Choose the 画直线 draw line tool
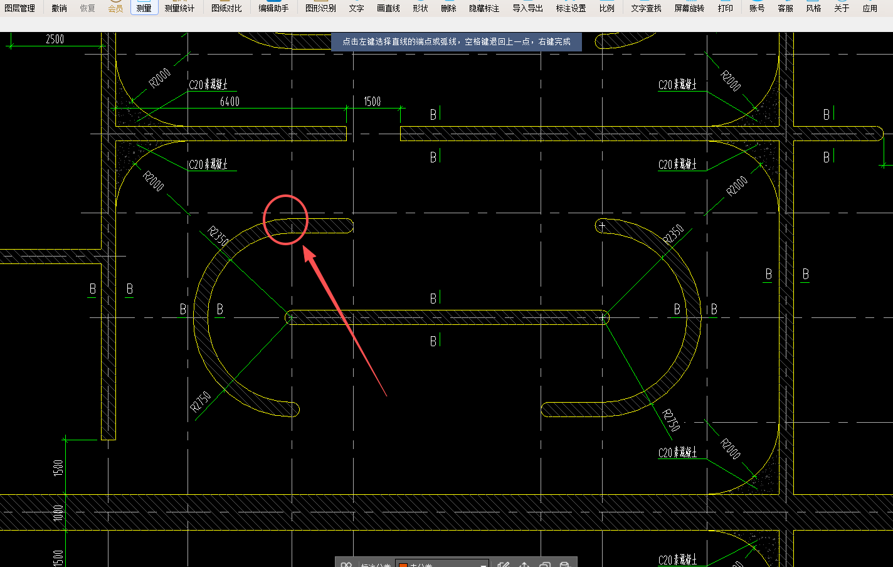Screen dimensions: 893x567 [388, 8]
